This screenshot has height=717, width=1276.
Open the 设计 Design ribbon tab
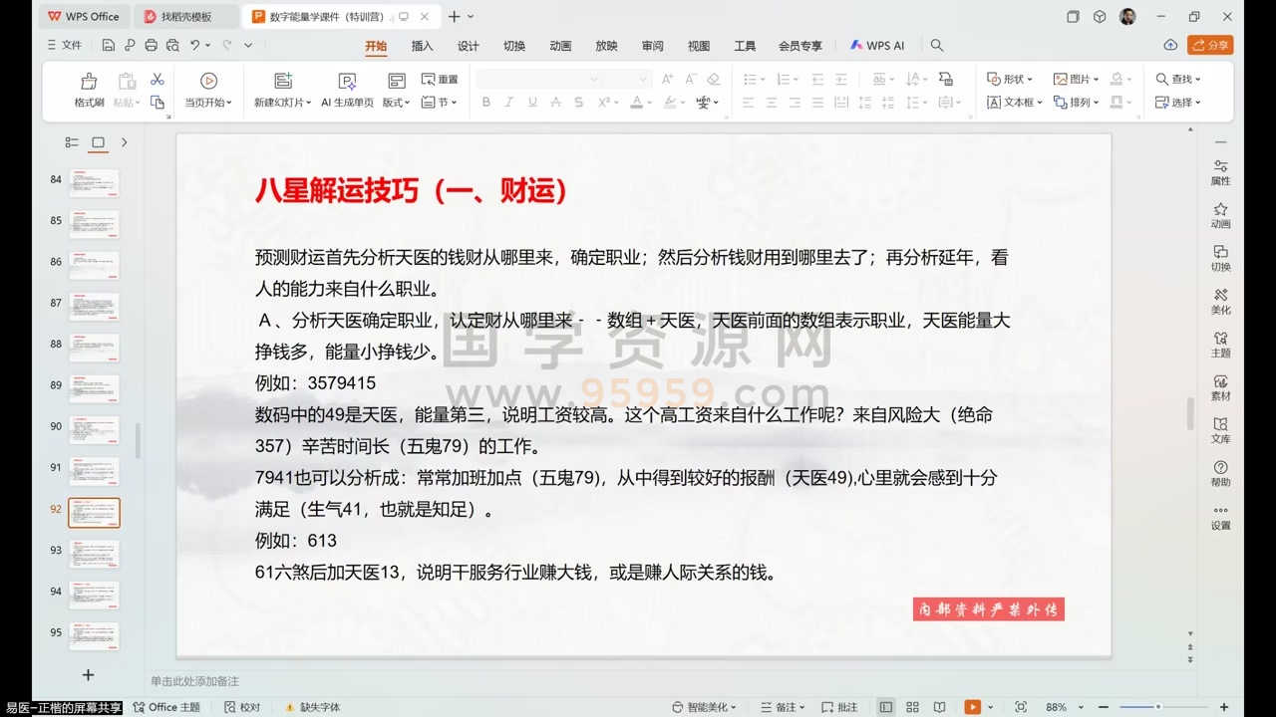(x=469, y=46)
